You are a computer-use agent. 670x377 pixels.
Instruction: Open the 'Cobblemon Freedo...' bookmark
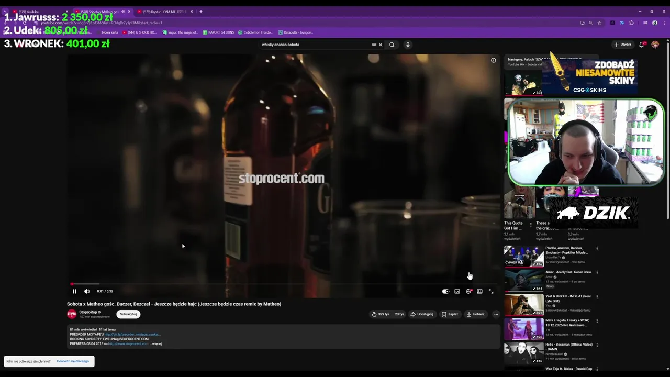pos(255,32)
